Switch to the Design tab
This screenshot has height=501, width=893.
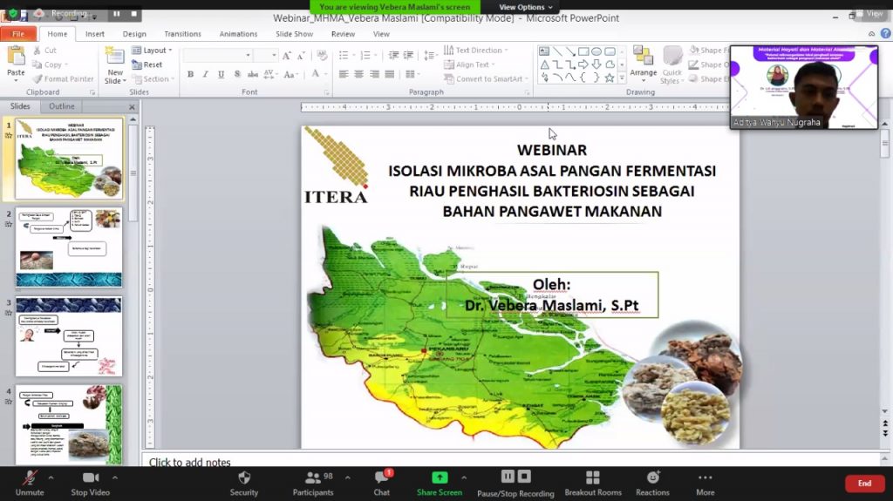[134, 34]
